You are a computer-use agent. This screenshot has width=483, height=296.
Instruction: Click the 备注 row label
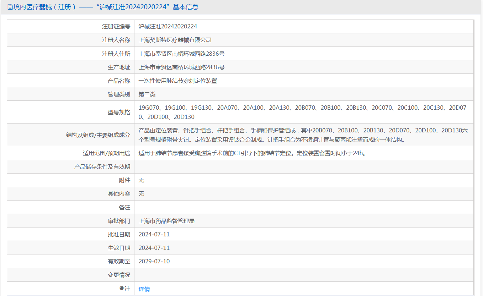(x=124, y=207)
